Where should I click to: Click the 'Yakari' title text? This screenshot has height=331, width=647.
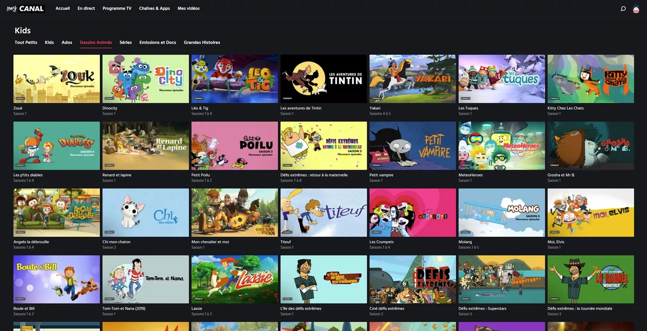(x=375, y=108)
